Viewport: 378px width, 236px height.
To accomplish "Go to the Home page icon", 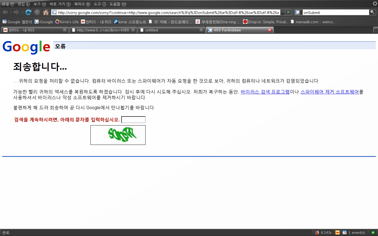I will coord(46,12).
